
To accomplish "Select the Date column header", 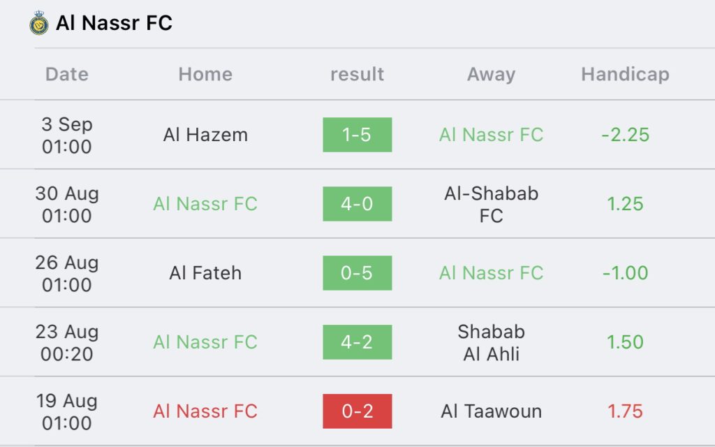I will pyautogui.click(x=67, y=74).
